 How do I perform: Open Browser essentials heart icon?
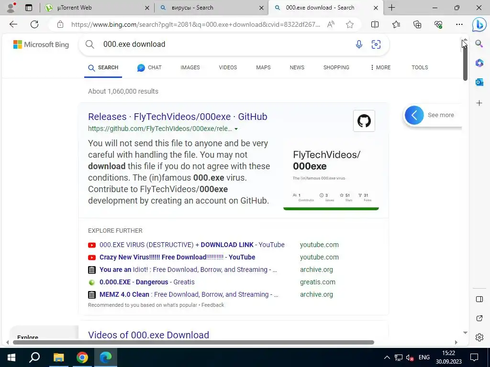coord(438,24)
